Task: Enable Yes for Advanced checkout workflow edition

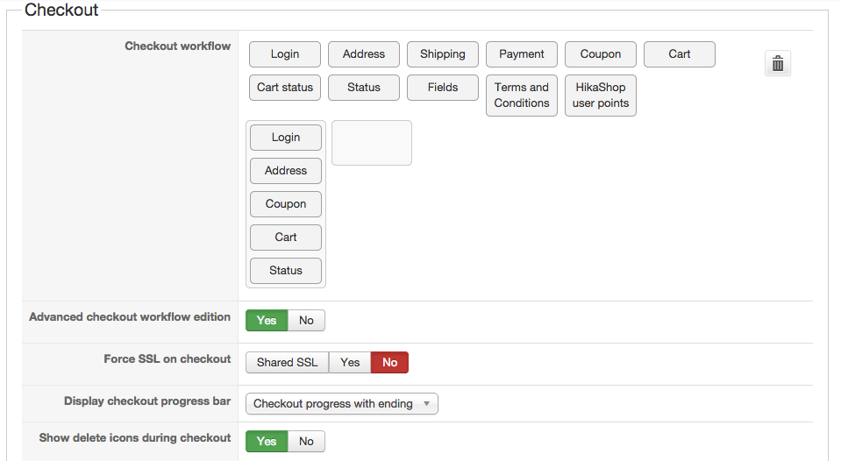Action: [267, 321]
